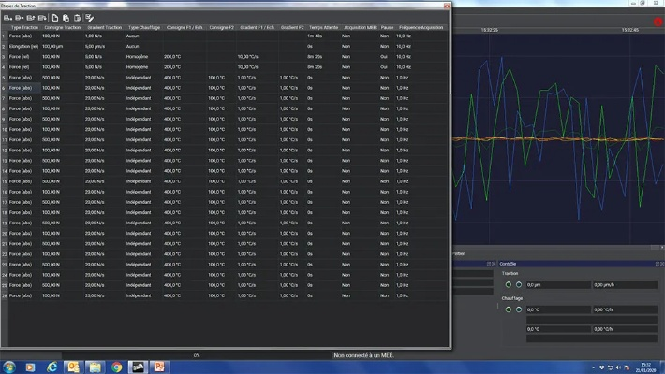
Task: Click the copy icon in the toolbar
Action: (x=55, y=18)
